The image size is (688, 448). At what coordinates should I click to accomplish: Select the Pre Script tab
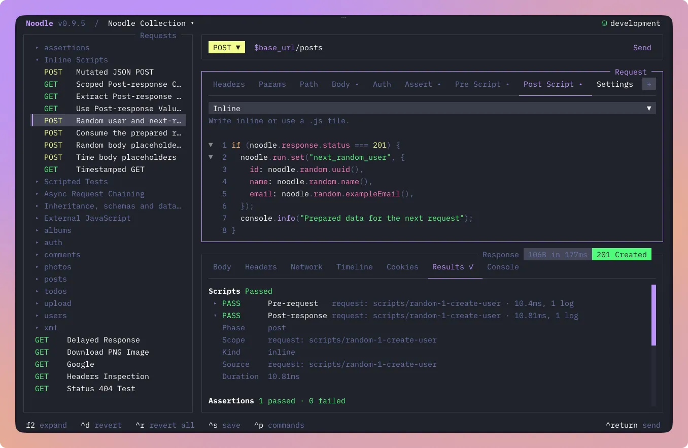(482, 84)
